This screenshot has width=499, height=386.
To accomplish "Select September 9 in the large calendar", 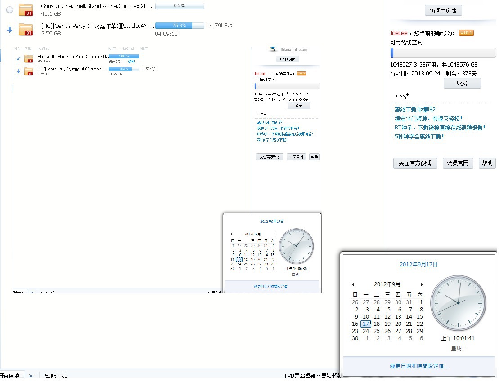I will click(x=356, y=316).
